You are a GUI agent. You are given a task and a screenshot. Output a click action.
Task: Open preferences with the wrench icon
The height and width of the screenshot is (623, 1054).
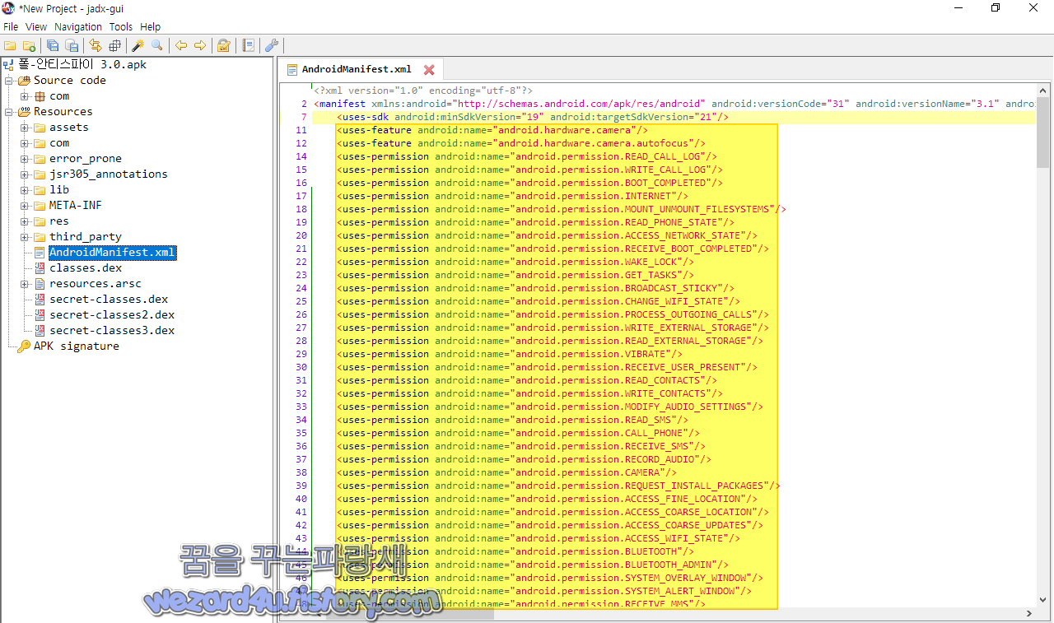tap(272, 45)
